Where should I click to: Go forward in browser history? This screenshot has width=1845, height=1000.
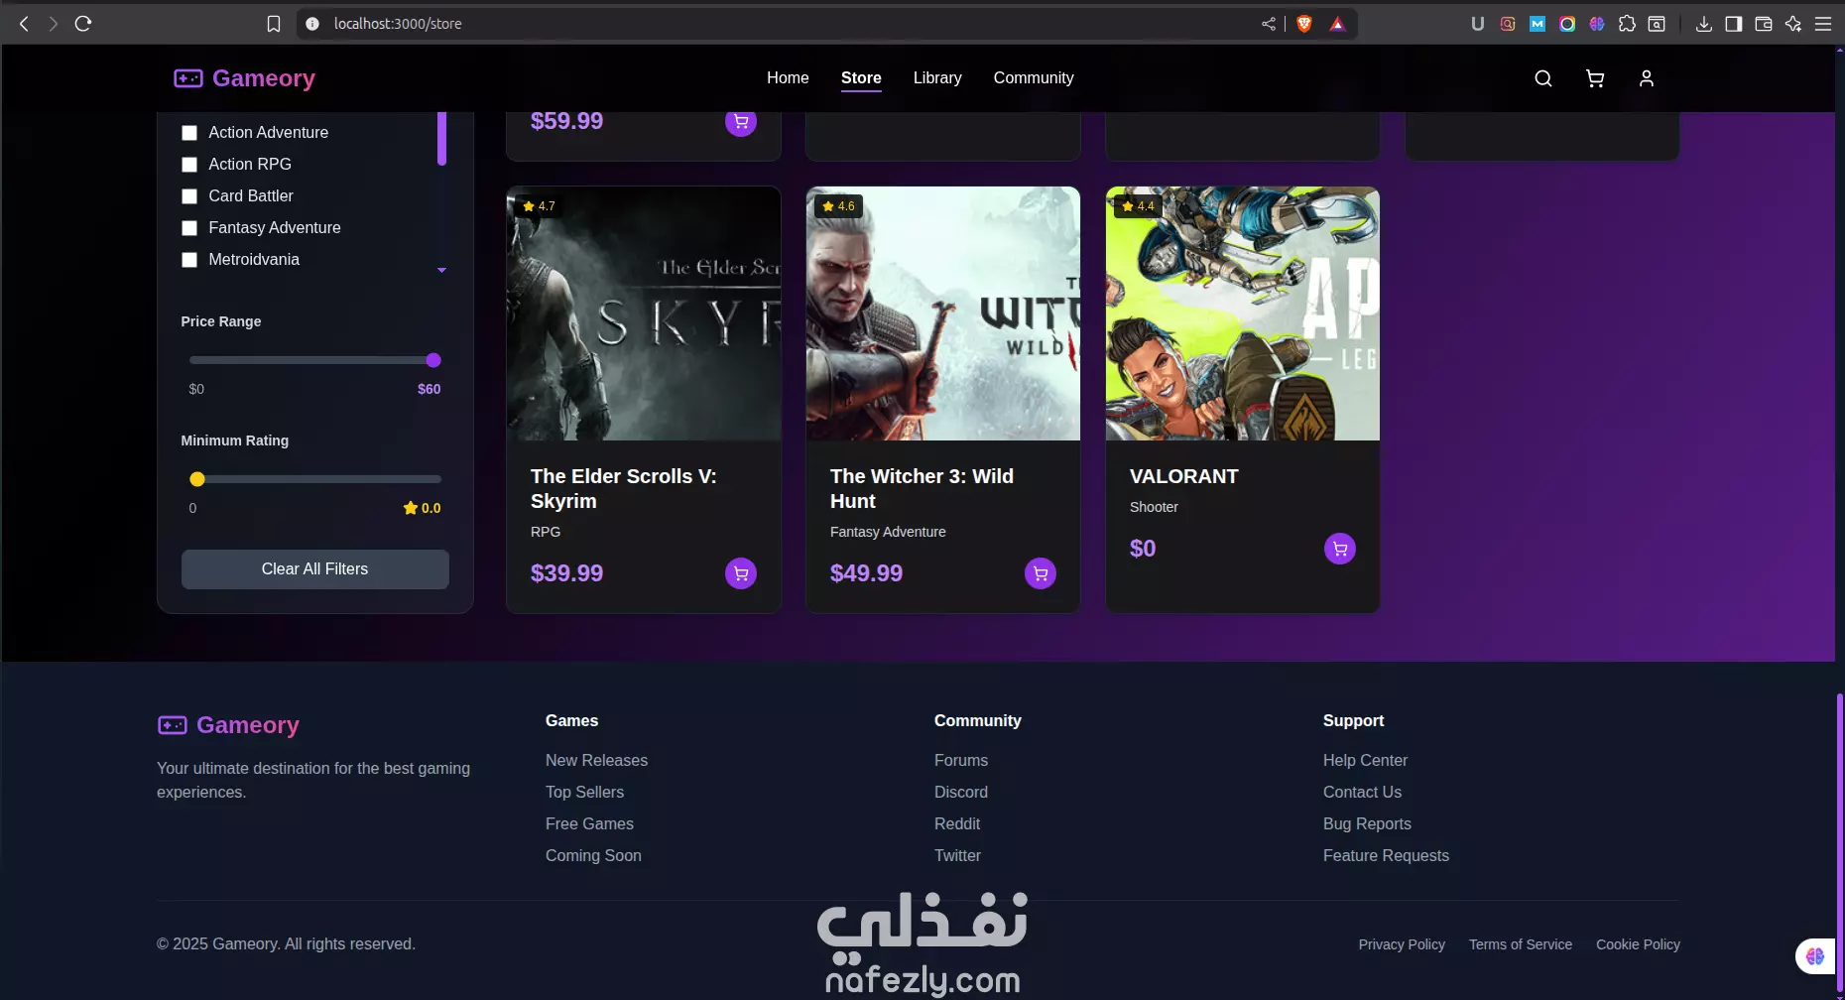click(x=53, y=24)
